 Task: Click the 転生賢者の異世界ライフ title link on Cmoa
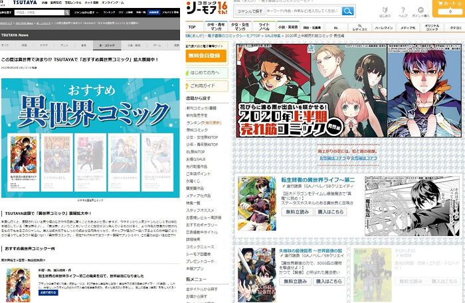[x=318, y=180]
